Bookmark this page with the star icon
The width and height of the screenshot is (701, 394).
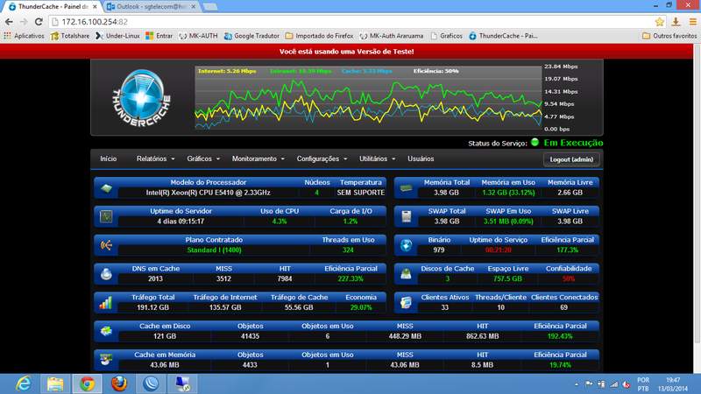tap(660, 21)
